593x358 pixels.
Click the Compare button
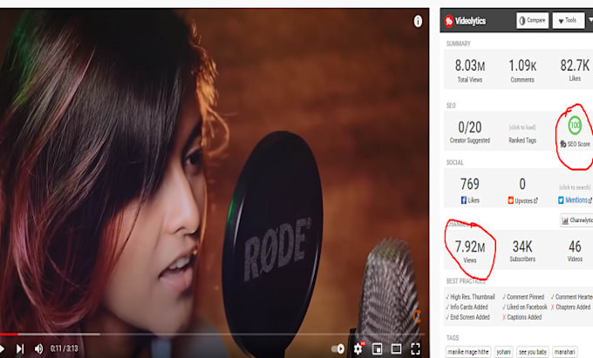532,20
